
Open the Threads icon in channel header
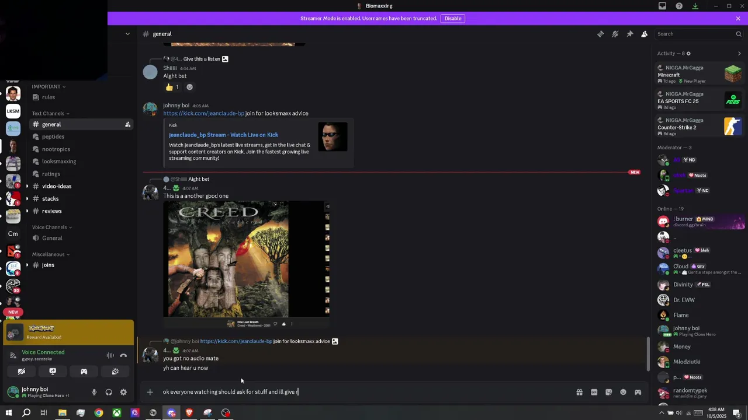tap(600, 34)
